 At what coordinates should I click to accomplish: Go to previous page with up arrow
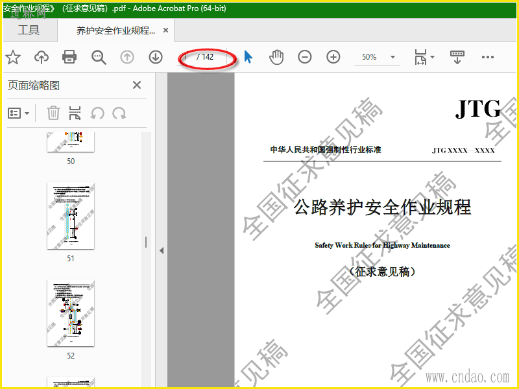point(127,57)
